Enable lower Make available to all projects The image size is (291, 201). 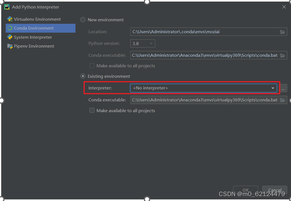coord(92,110)
